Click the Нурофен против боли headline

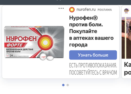[91, 31]
